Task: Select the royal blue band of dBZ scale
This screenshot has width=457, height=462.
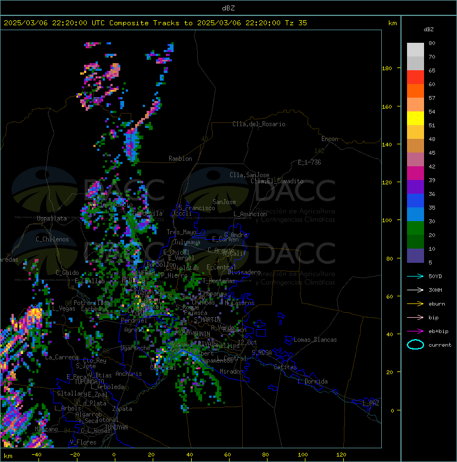Action: pyautogui.click(x=415, y=201)
